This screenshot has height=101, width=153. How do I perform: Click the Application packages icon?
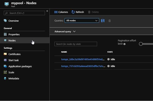tap(5, 66)
